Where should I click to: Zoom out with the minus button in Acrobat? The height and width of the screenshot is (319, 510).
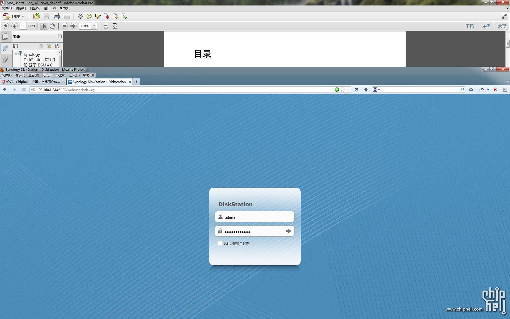pyautogui.click(x=65, y=26)
